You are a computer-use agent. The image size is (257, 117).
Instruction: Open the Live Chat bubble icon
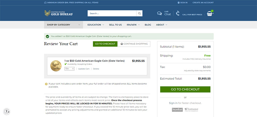click(159, 13)
